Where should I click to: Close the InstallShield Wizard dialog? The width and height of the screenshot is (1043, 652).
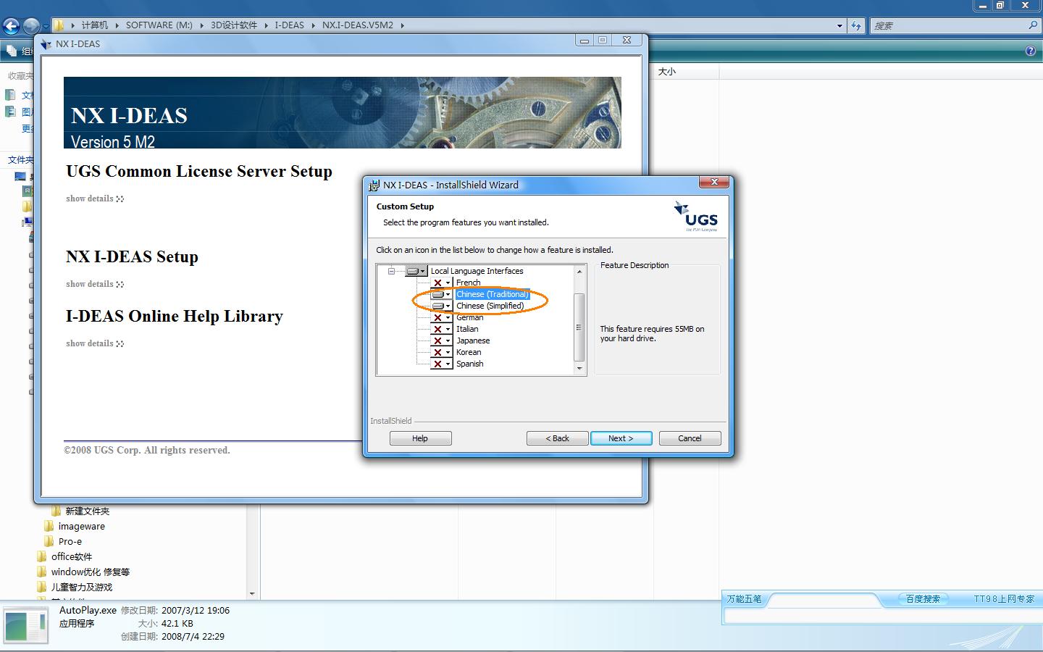coord(714,182)
